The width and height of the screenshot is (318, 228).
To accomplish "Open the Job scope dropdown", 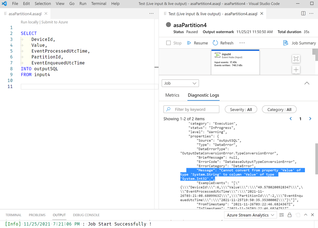I will pyautogui.click(x=180, y=83).
